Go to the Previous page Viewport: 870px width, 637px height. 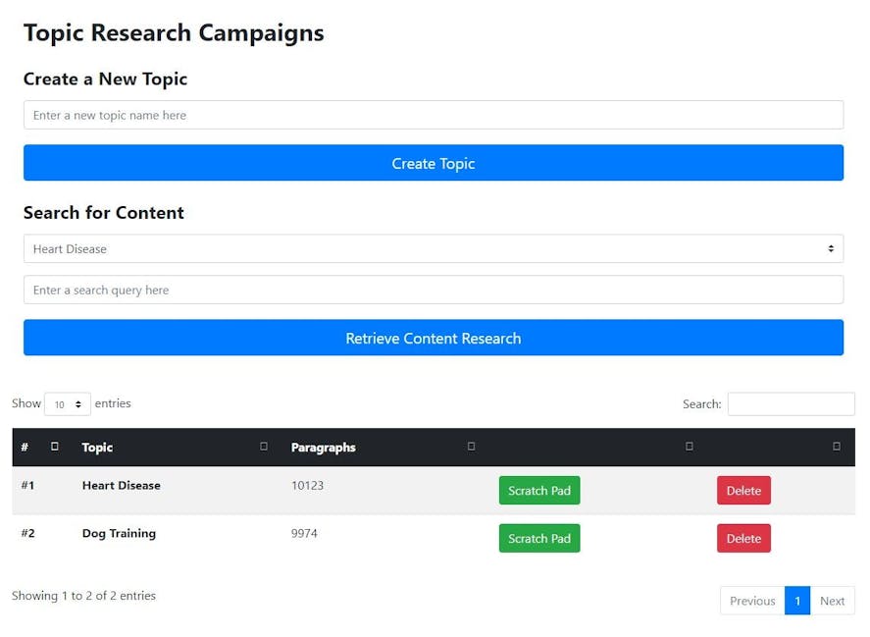coord(752,601)
